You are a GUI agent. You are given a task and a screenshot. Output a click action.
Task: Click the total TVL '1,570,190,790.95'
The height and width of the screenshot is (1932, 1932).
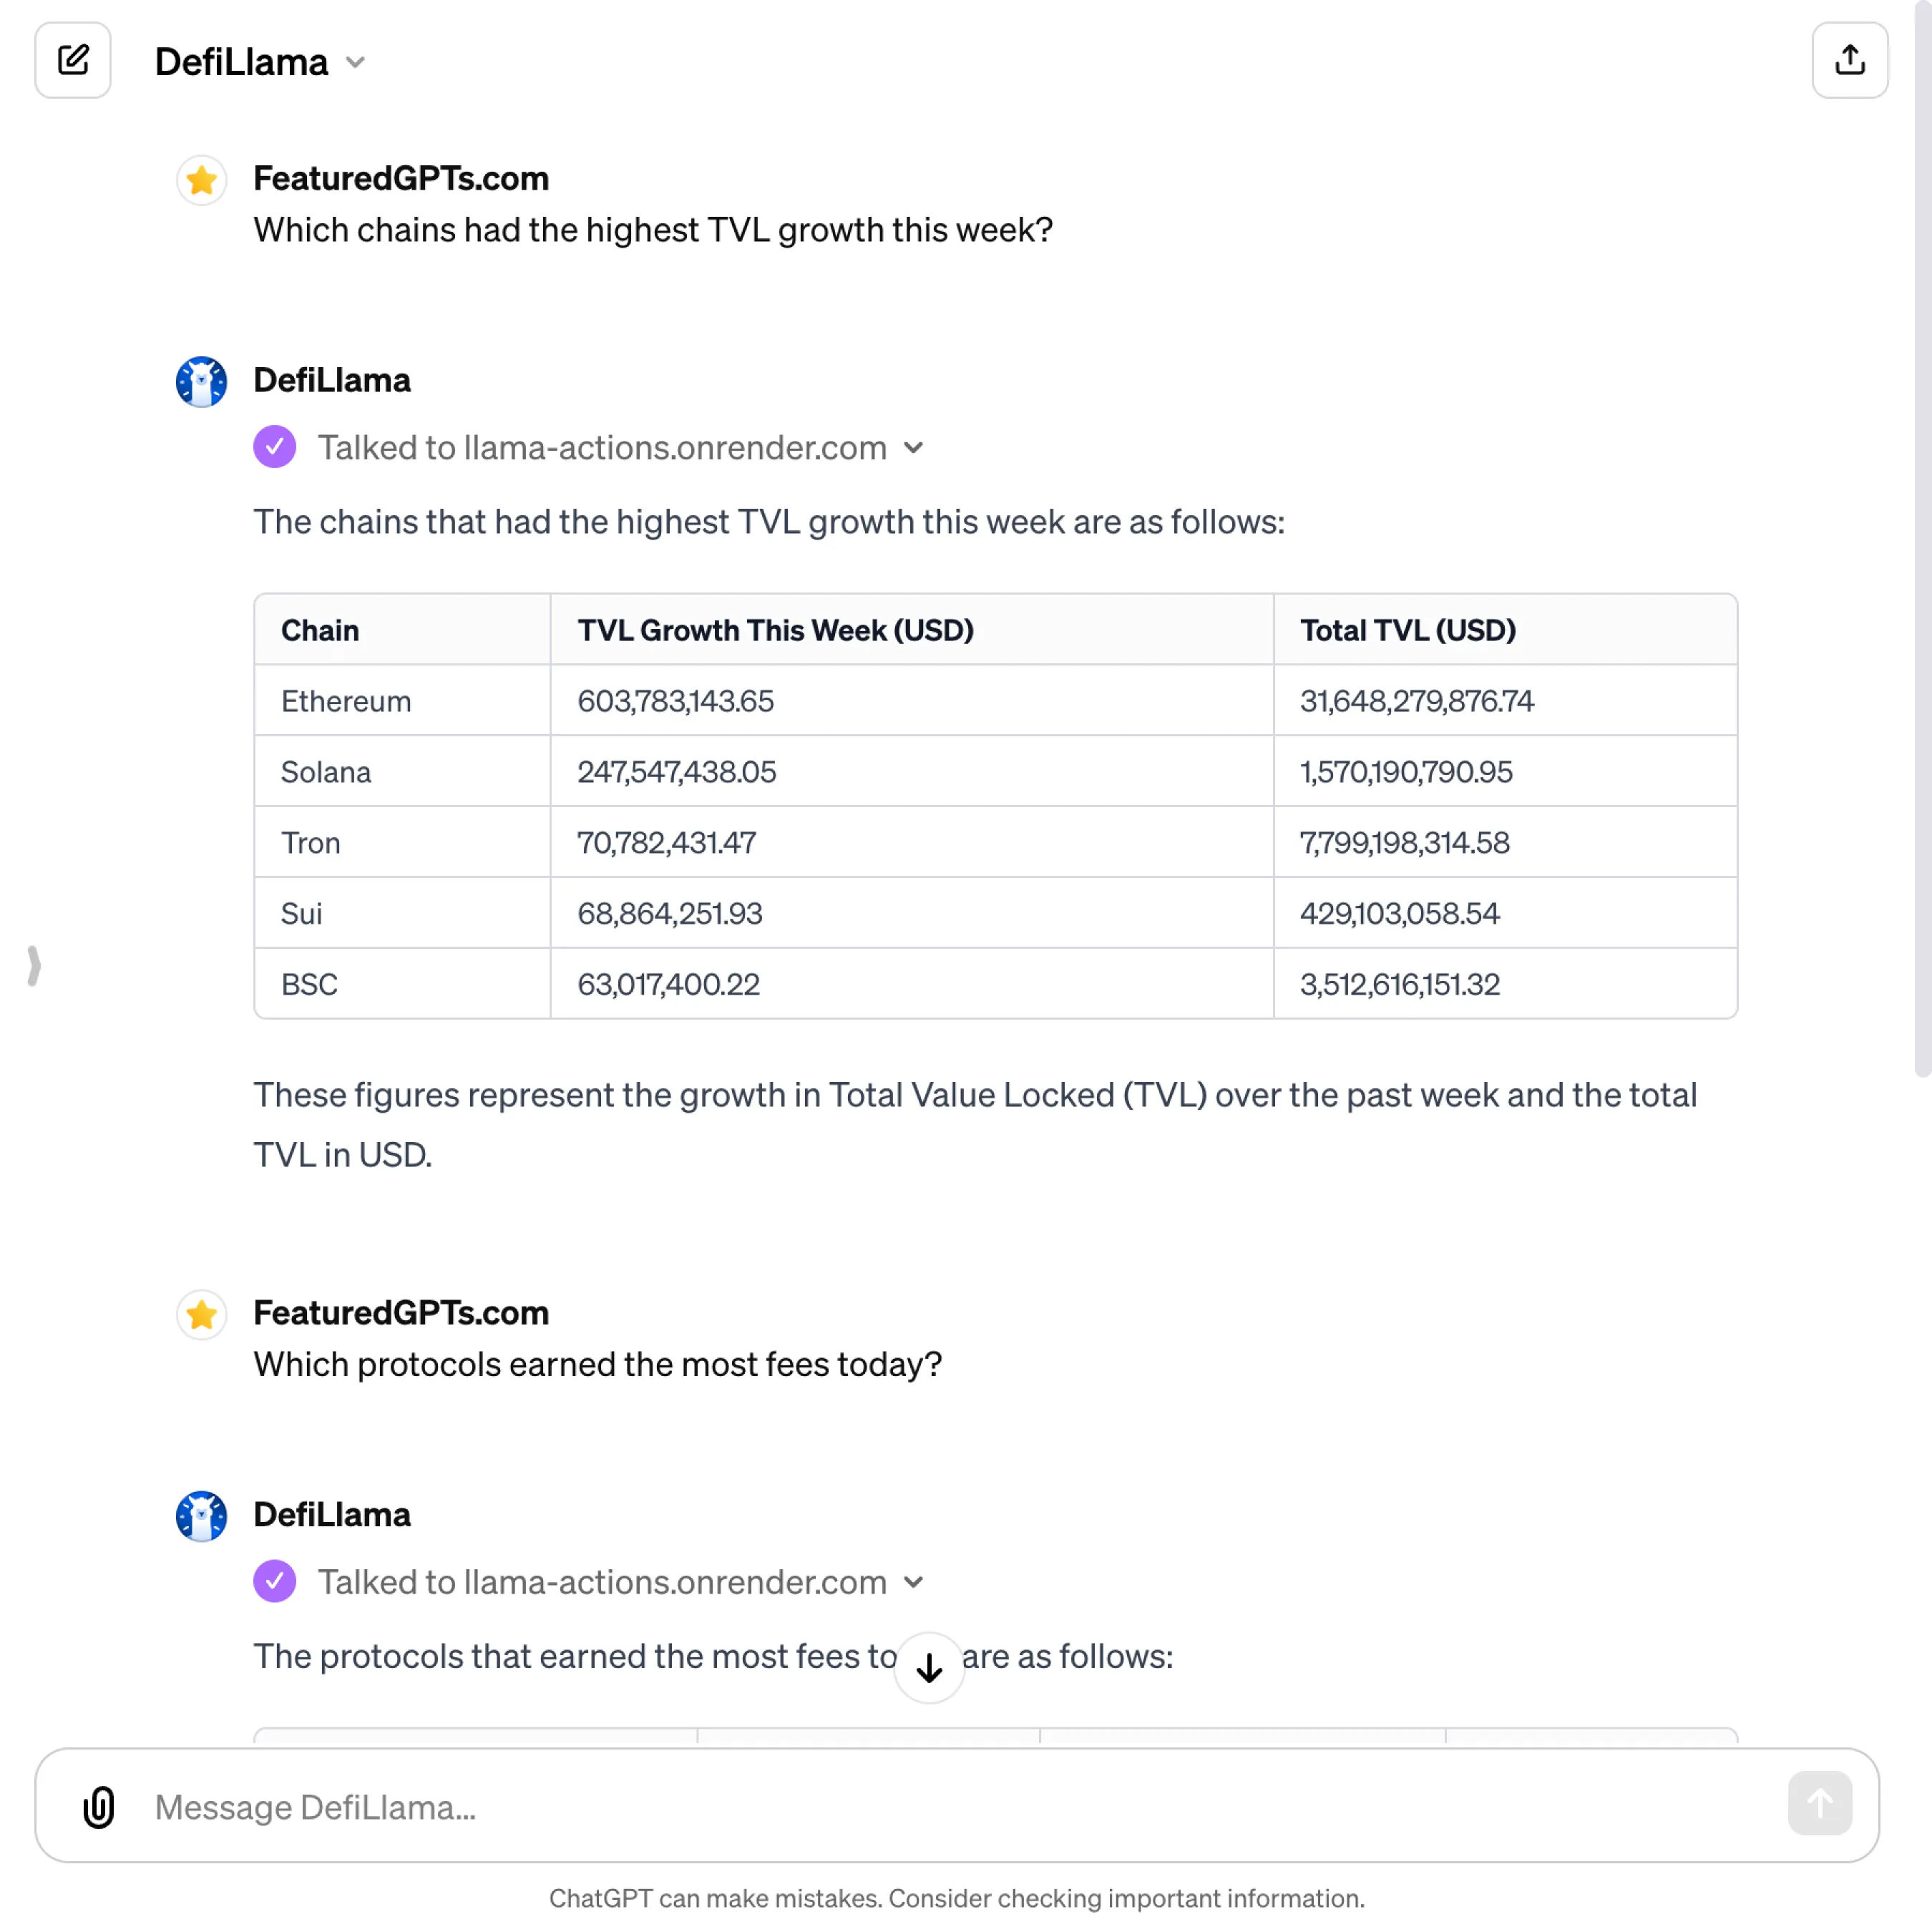pos(1406,772)
